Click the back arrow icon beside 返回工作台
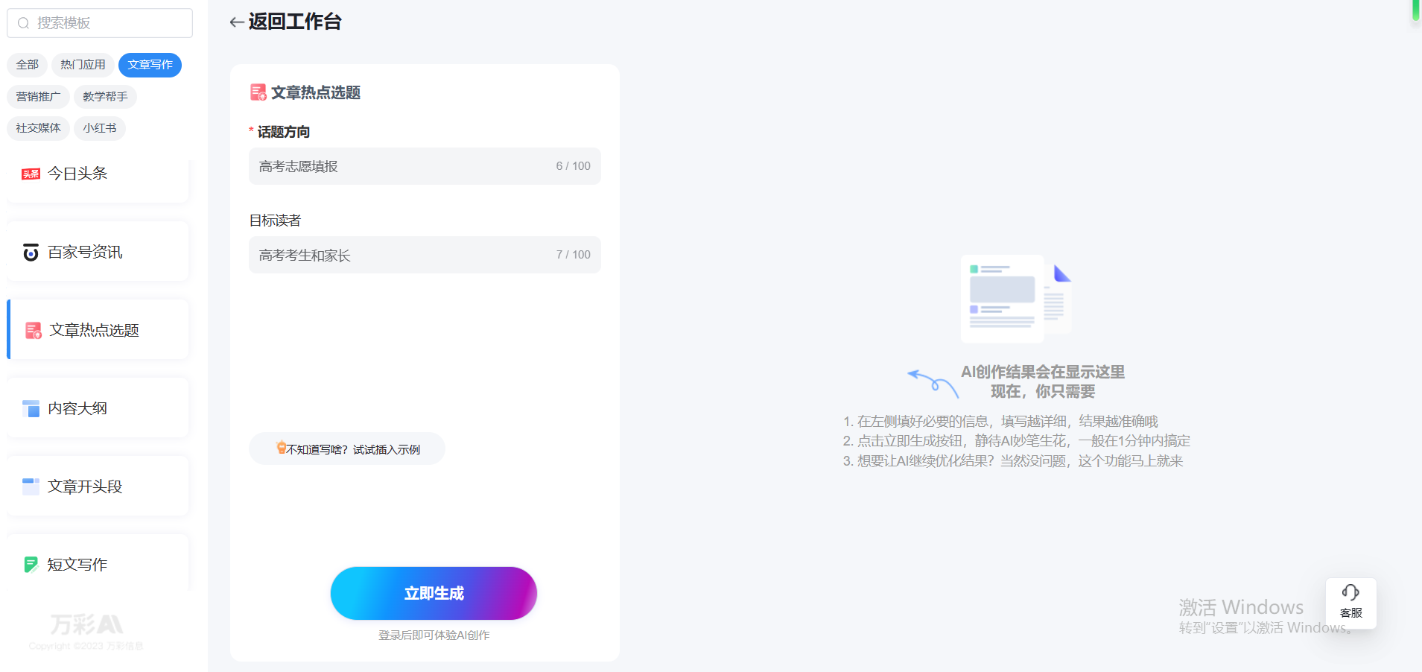This screenshot has width=1422, height=672. coord(237,22)
